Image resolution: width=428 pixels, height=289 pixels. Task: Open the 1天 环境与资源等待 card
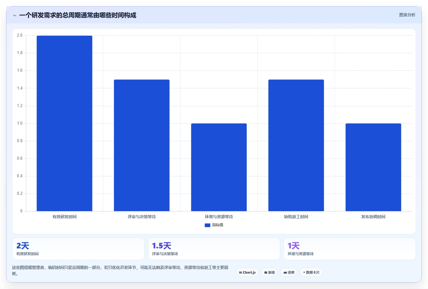point(349,249)
